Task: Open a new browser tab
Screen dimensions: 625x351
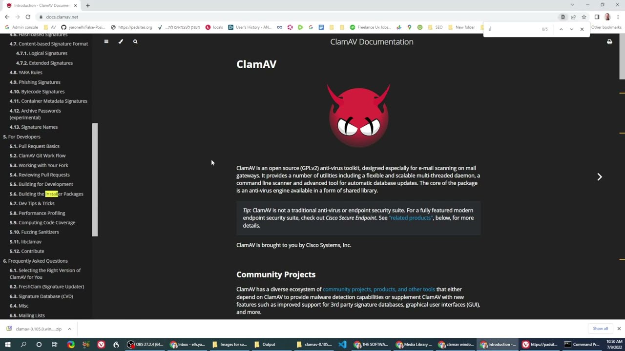Action: 88,5
